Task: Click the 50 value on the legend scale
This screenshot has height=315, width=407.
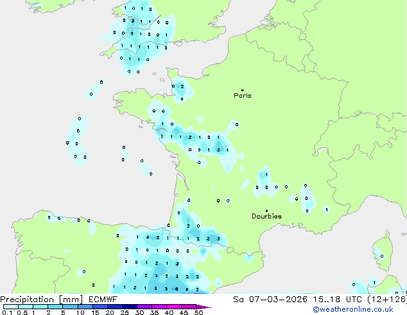Action: (198, 312)
